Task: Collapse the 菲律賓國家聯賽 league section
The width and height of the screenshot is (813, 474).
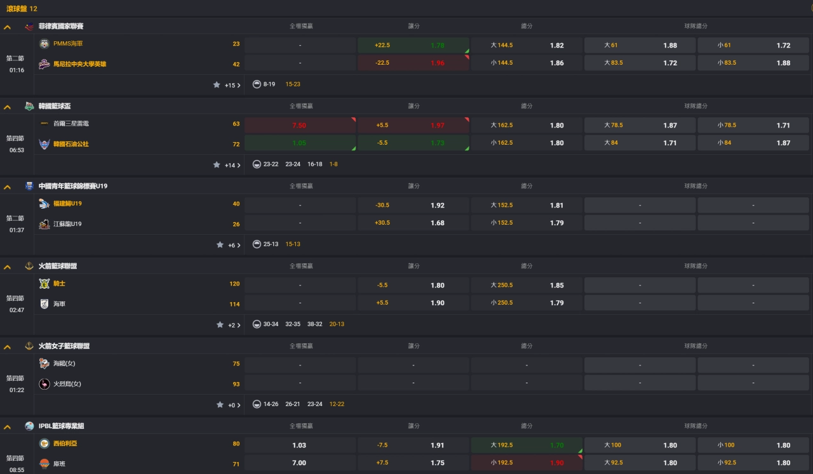Action: [8, 27]
